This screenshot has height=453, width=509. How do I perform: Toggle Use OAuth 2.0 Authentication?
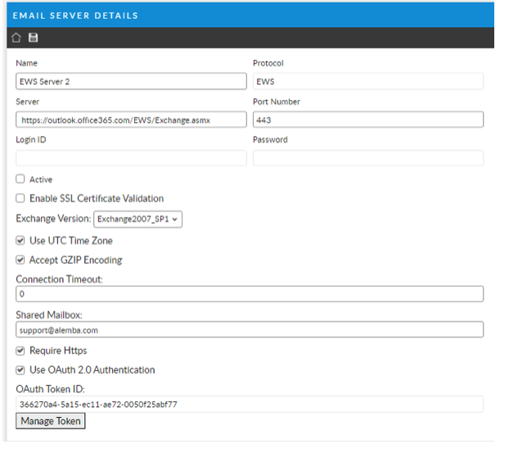coord(20,370)
